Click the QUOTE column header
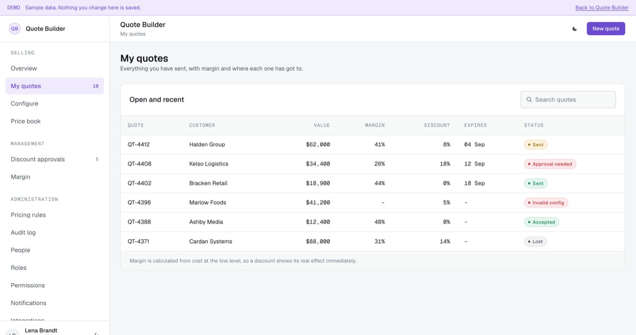This screenshot has height=335, width=636. [136, 125]
